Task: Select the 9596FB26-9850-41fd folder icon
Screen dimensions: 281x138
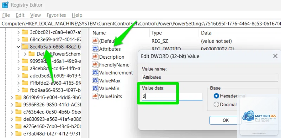Action: click(x=19, y=105)
